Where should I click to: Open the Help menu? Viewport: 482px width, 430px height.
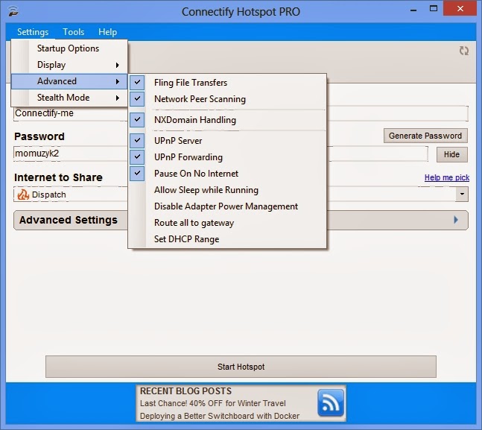pyautogui.click(x=107, y=32)
